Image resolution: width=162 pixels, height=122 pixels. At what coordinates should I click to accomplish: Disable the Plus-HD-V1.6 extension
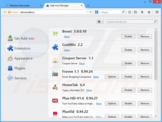(128, 103)
